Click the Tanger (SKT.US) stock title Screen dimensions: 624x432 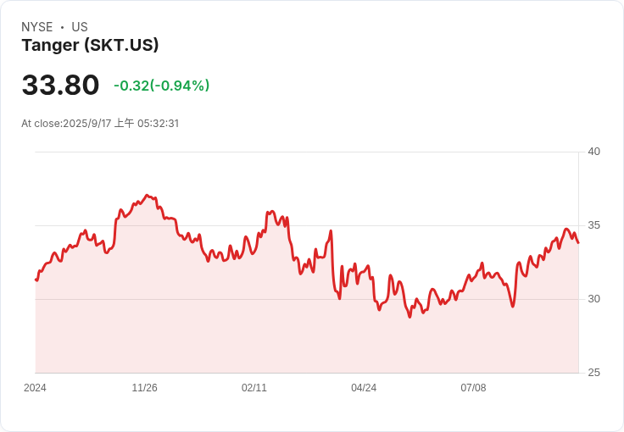pyautogui.click(x=90, y=45)
